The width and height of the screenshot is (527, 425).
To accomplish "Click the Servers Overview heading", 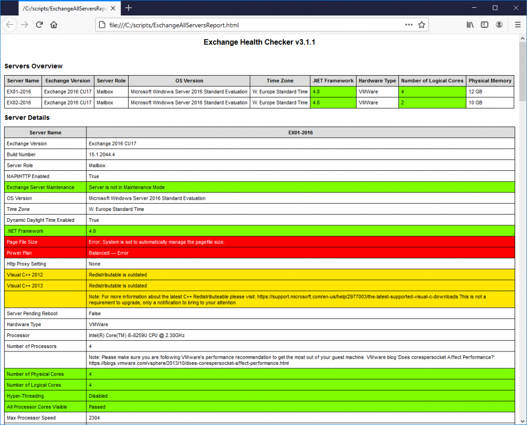I will [33, 66].
